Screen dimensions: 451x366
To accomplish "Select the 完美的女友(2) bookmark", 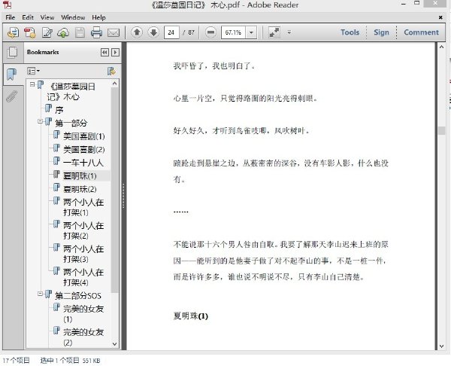I will click(83, 337).
